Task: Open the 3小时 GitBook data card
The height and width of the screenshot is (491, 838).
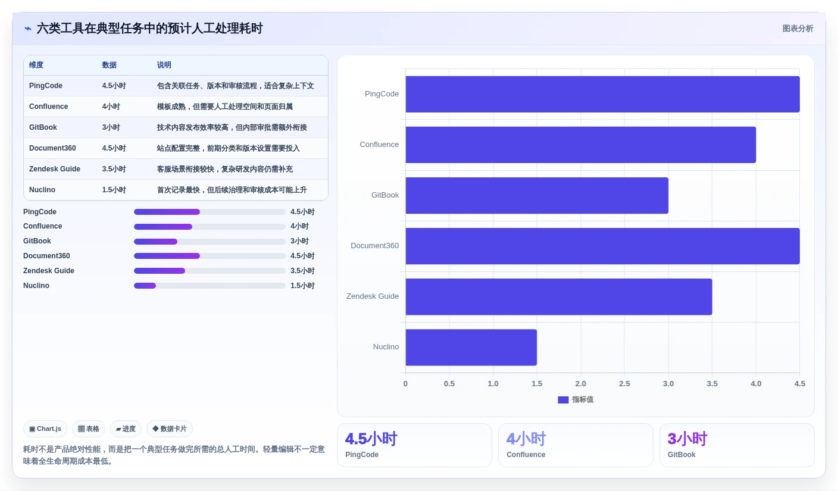Action: point(737,445)
